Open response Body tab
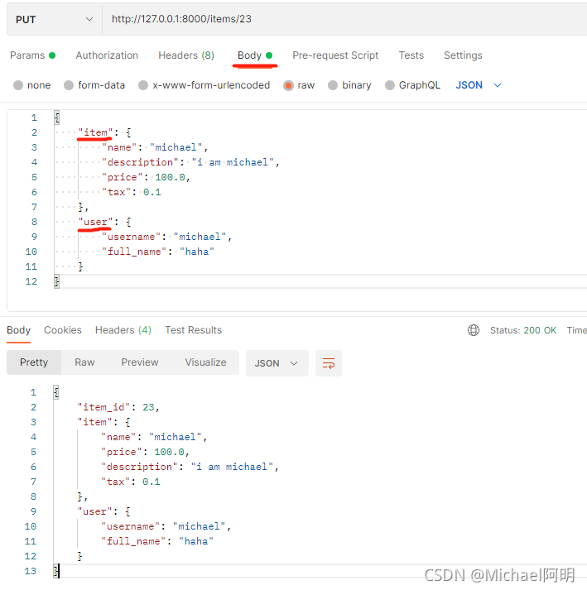This screenshot has height=590, width=587. coord(18,330)
